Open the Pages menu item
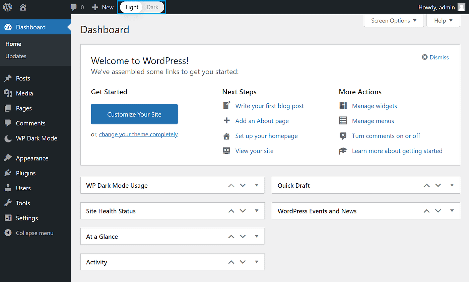The height and width of the screenshot is (282, 469). click(x=8, y=108)
